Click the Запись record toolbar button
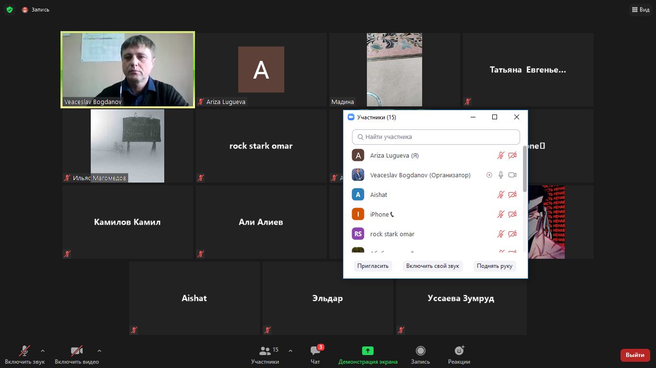Image resolution: width=656 pixels, height=368 pixels. point(421,355)
